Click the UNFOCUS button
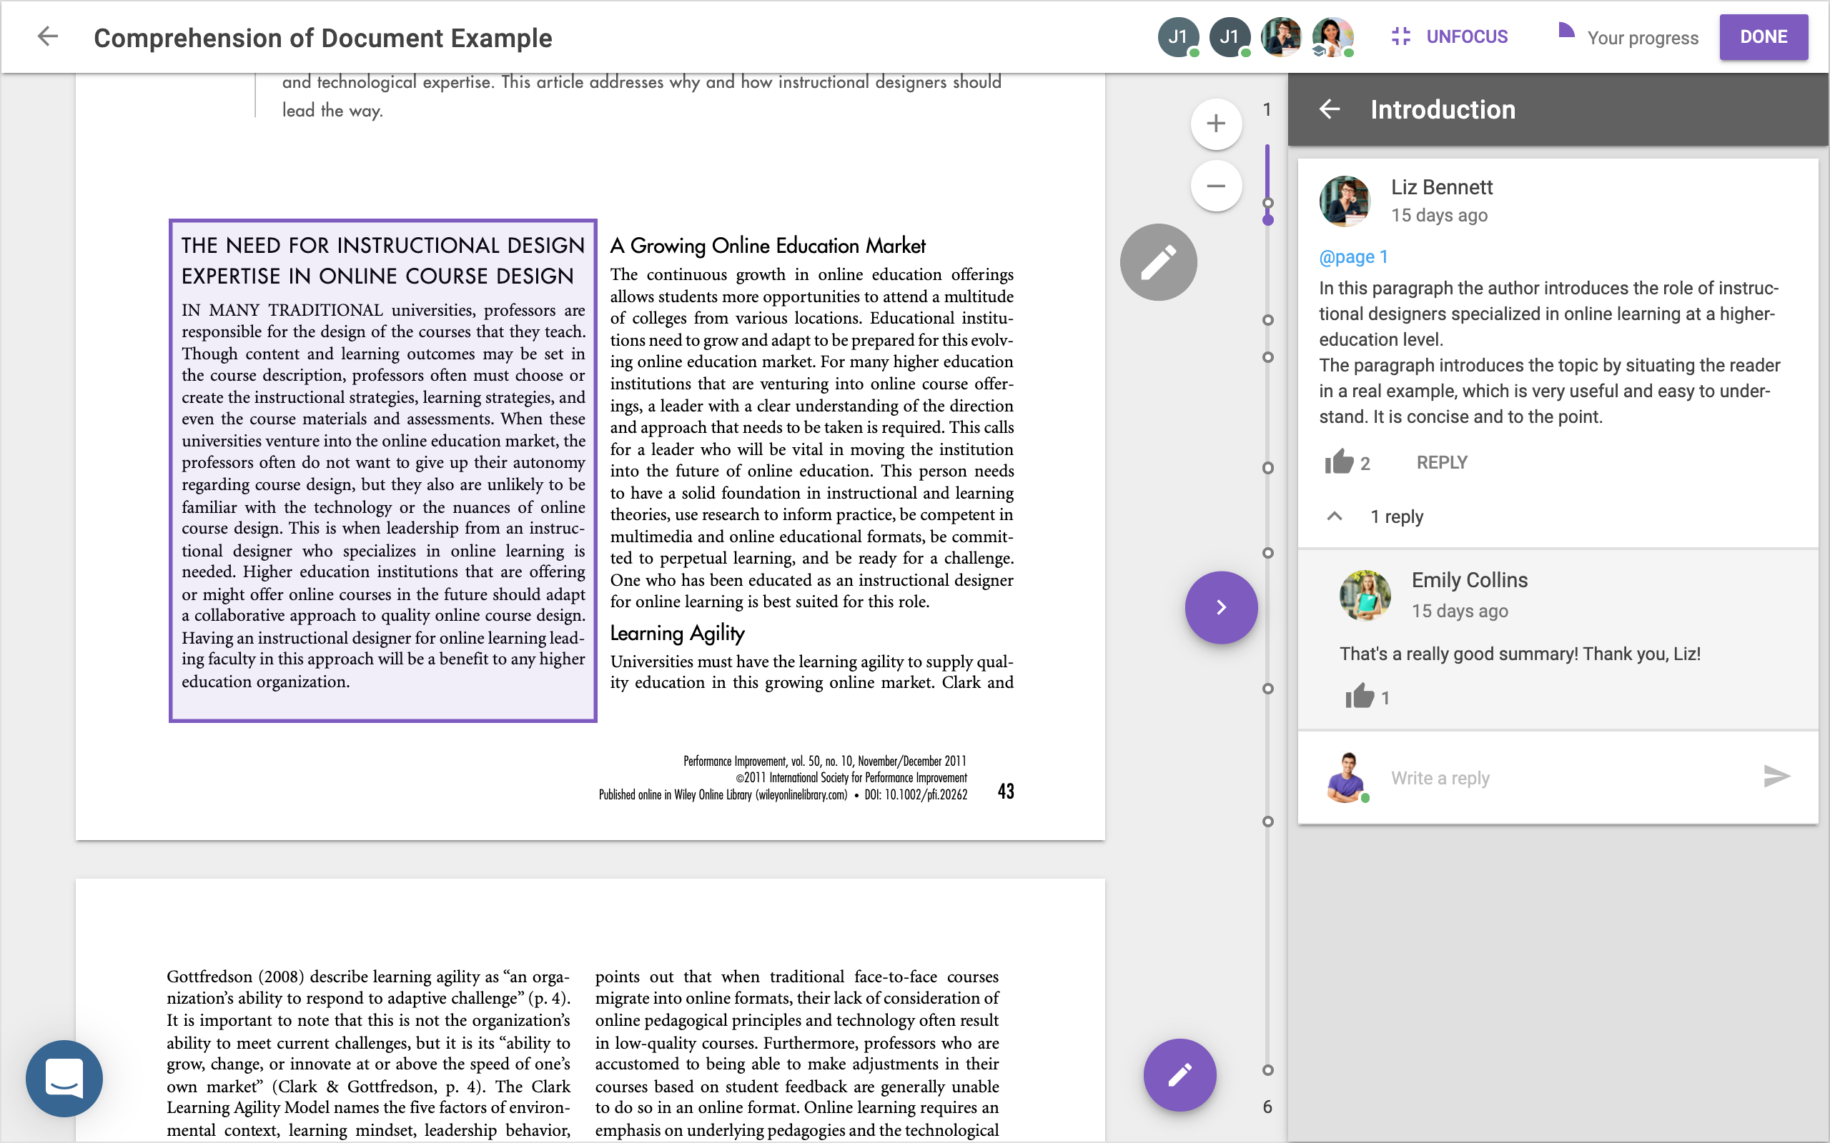 pos(1449,36)
